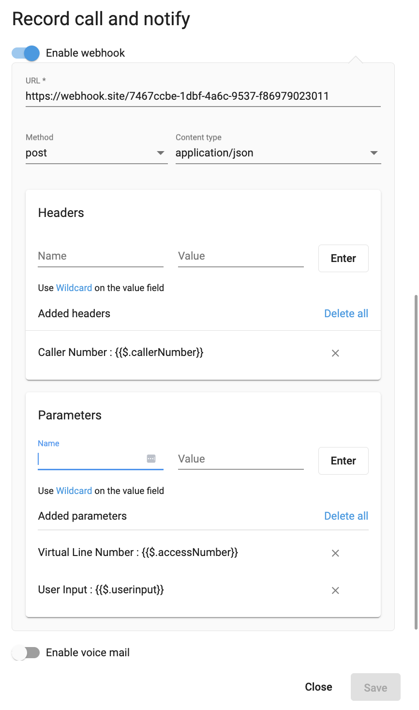Focus the parameter Value input field
This screenshot has width=419, height=710.
(x=241, y=459)
